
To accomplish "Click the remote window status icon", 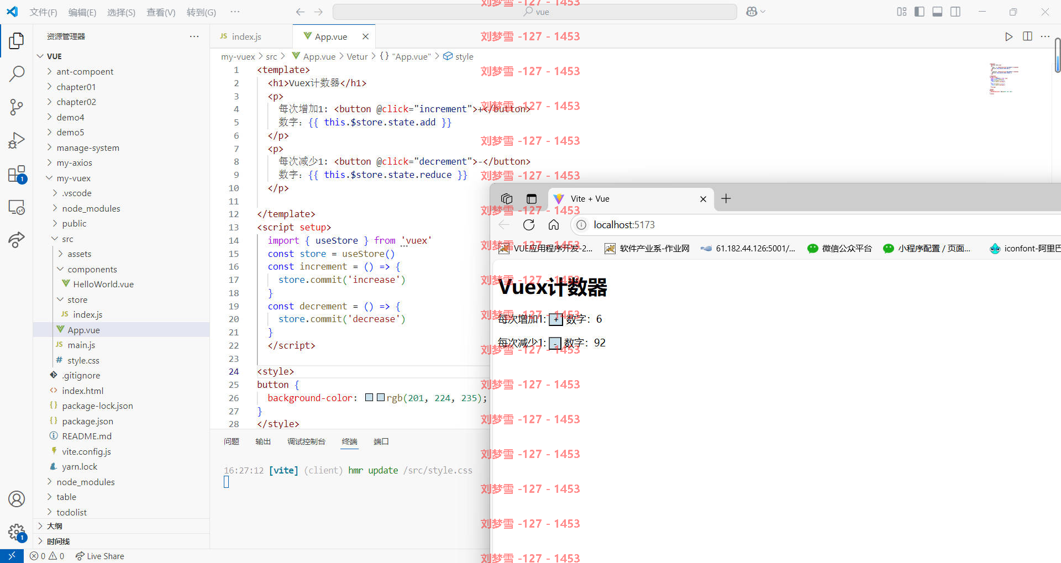I will pos(12,556).
